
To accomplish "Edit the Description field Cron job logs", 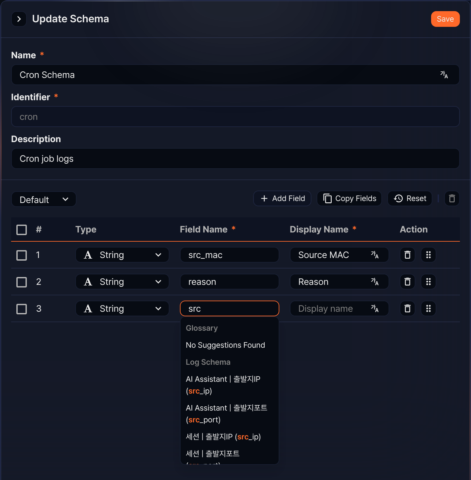I will click(x=235, y=158).
